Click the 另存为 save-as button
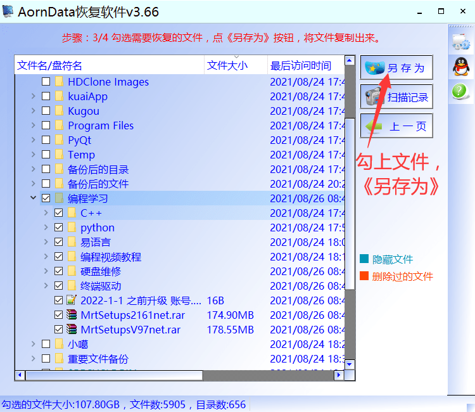475x412 pixels. pyautogui.click(x=396, y=67)
